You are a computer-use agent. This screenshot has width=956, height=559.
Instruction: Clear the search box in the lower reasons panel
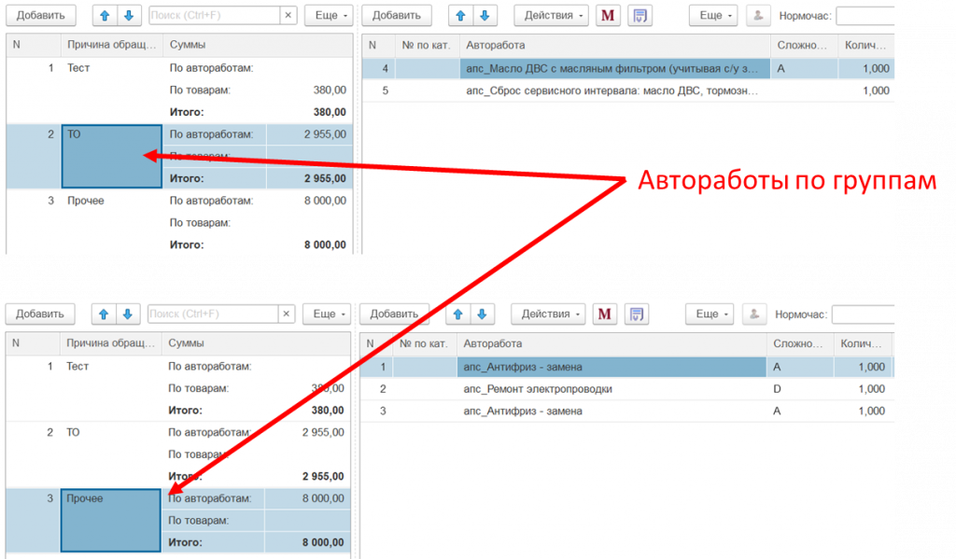287,314
